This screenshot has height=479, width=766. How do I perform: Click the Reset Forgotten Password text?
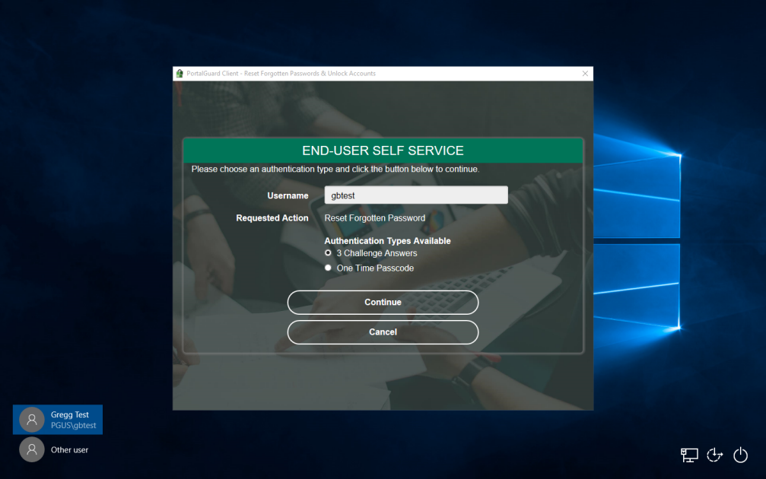point(375,218)
